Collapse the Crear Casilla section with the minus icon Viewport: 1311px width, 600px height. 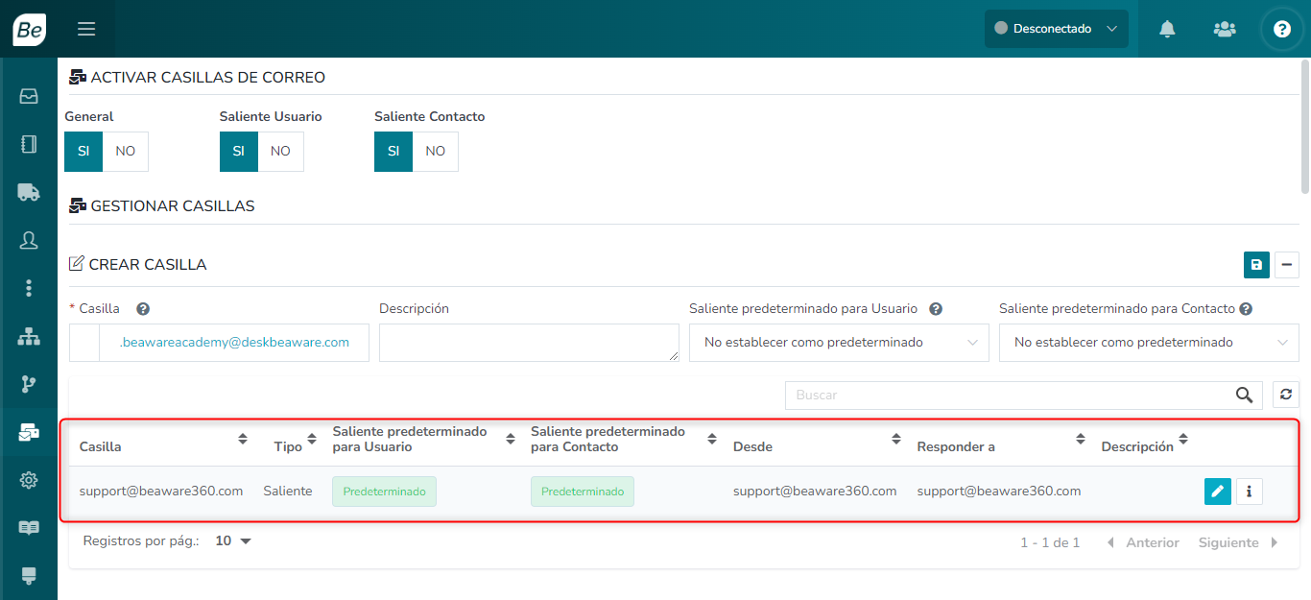click(x=1287, y=265)
